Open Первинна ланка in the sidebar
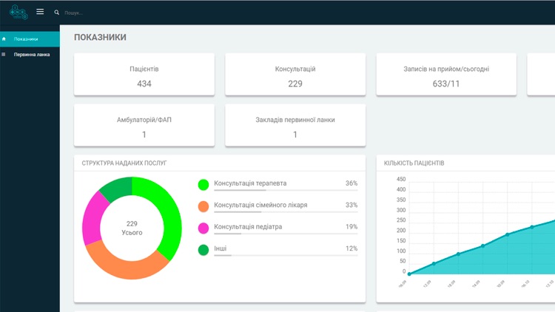 coord(32,54)
